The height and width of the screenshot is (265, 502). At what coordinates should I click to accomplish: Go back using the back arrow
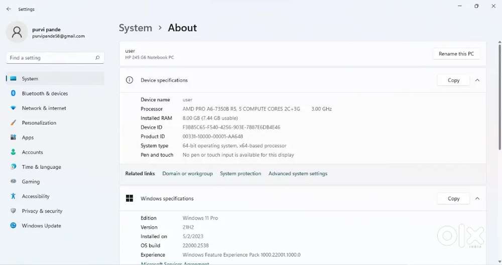pos(9,9)
